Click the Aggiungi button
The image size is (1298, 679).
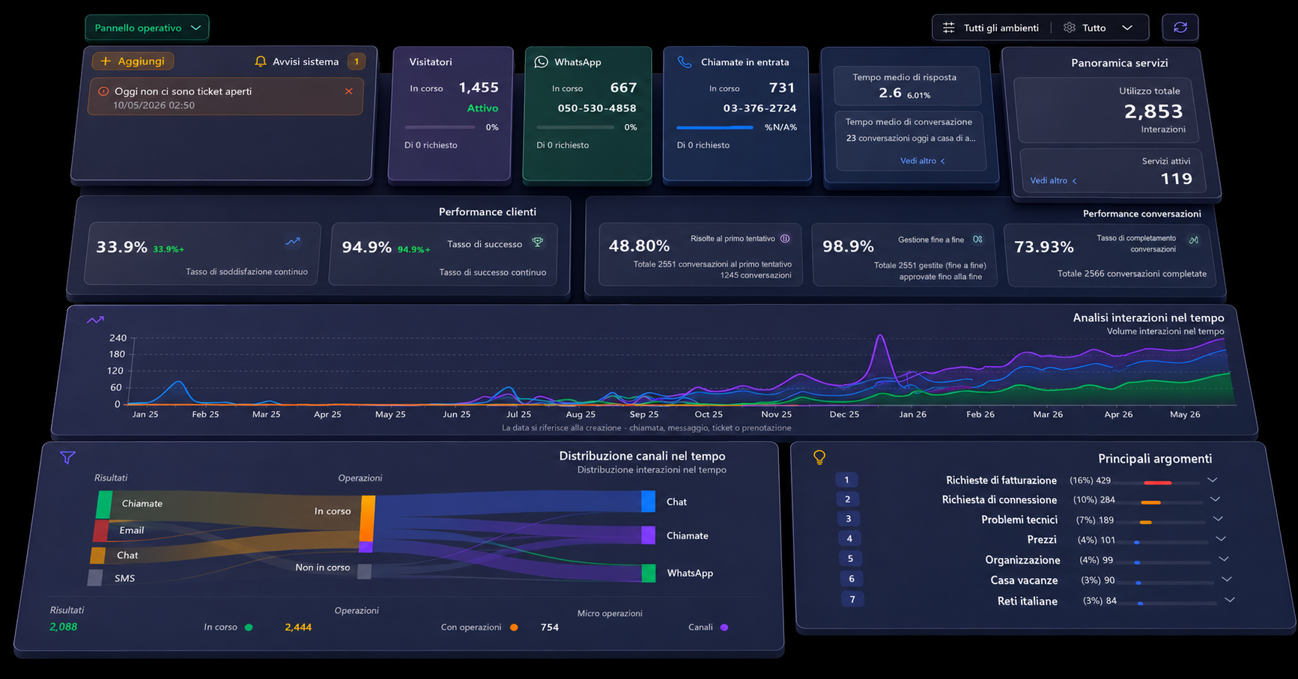point(133,61)
